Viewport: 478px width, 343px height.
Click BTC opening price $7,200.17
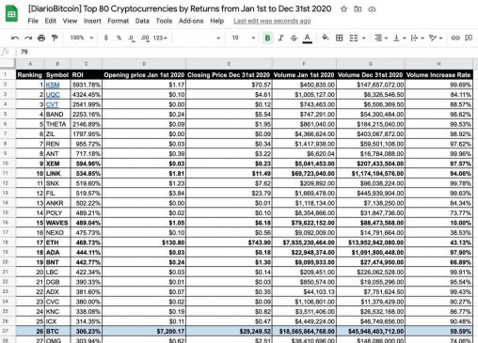144,331
